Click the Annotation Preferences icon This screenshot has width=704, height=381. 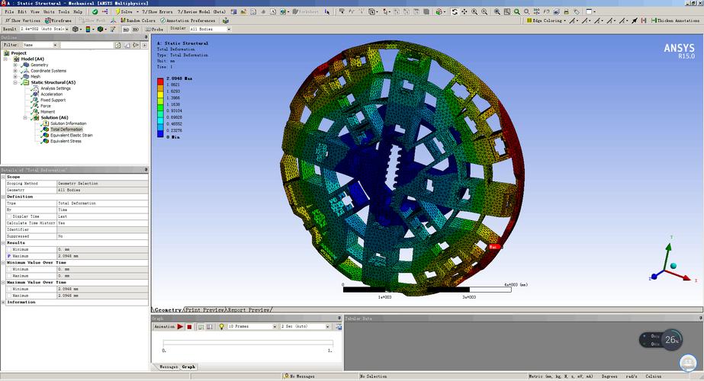(163, 21)
